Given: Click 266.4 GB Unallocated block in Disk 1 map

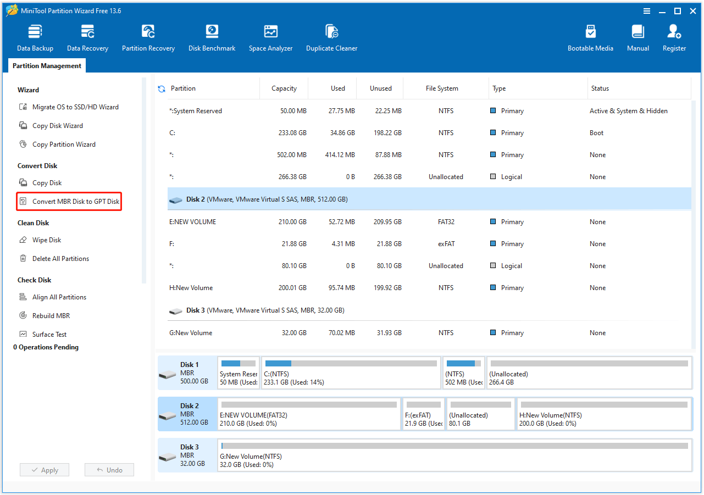Looking at the screenshot, I should tap(589, 373).
